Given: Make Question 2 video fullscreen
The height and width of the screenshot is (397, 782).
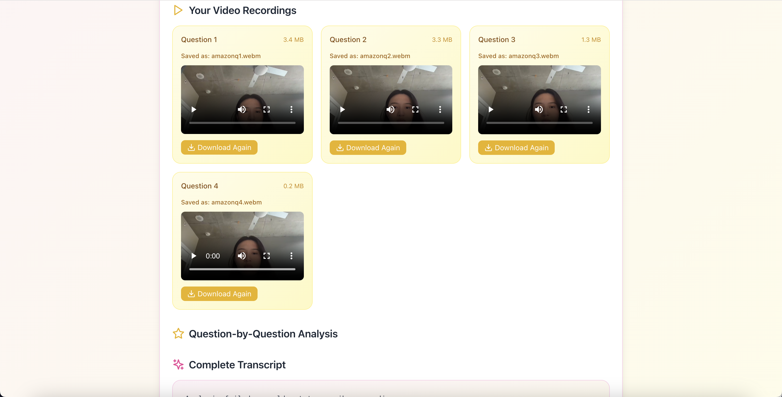Looking at the screenshot, I should (x=415, y=109).
